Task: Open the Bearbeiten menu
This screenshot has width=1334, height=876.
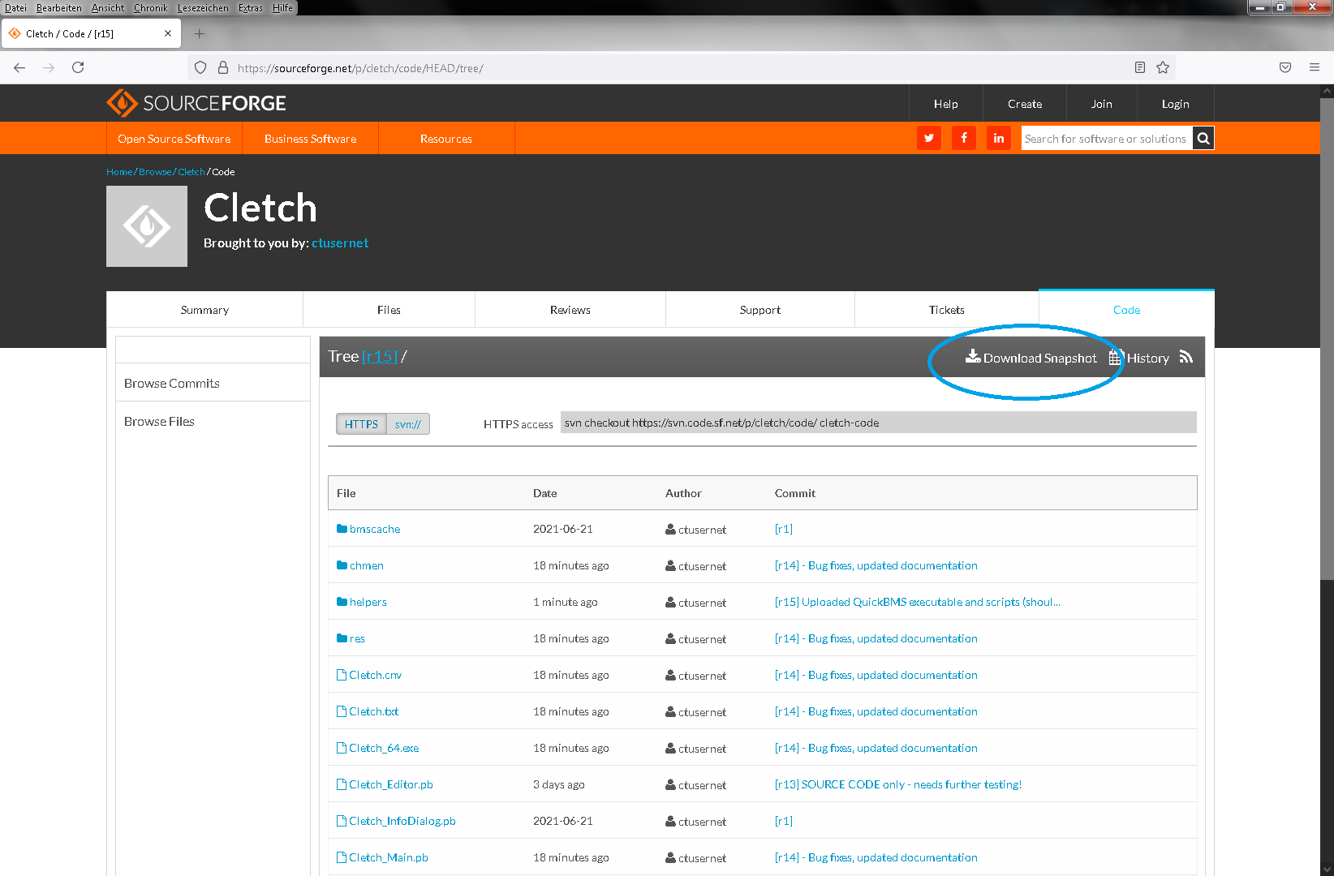Action: coord(59,8)
